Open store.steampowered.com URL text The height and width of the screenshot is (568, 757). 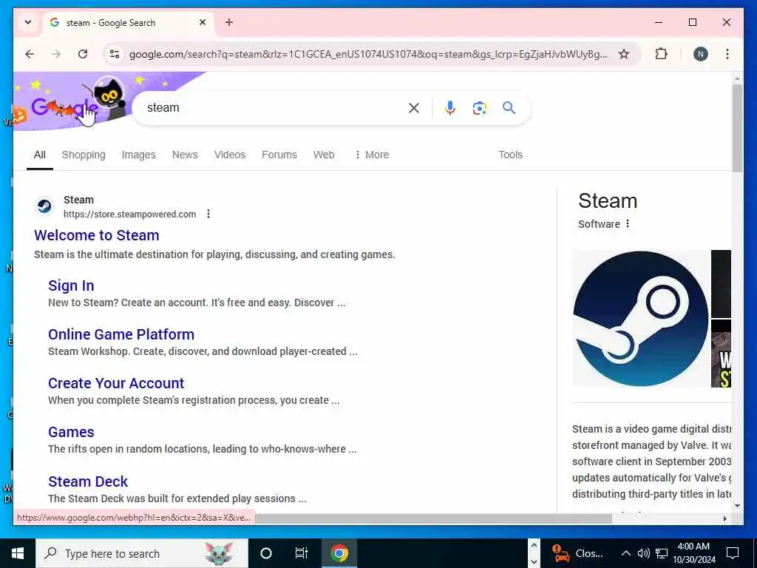[x=130, y=214]
